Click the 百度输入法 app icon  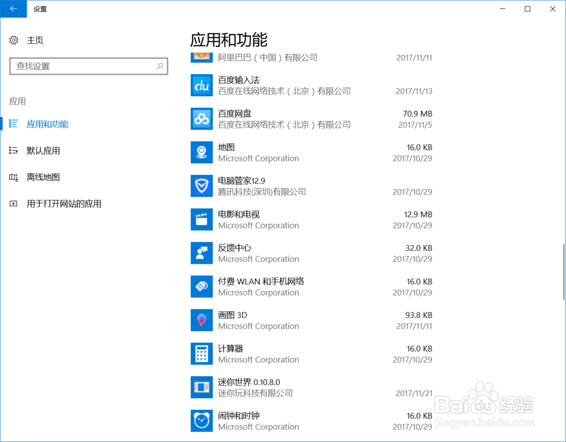point(201,85)
